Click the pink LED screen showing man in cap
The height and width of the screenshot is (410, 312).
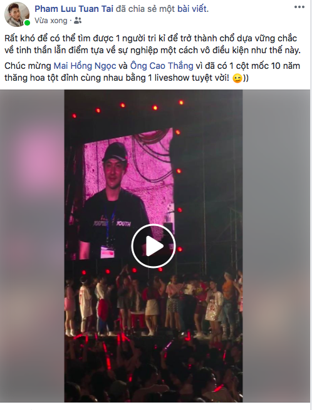[x=128, y=195]
